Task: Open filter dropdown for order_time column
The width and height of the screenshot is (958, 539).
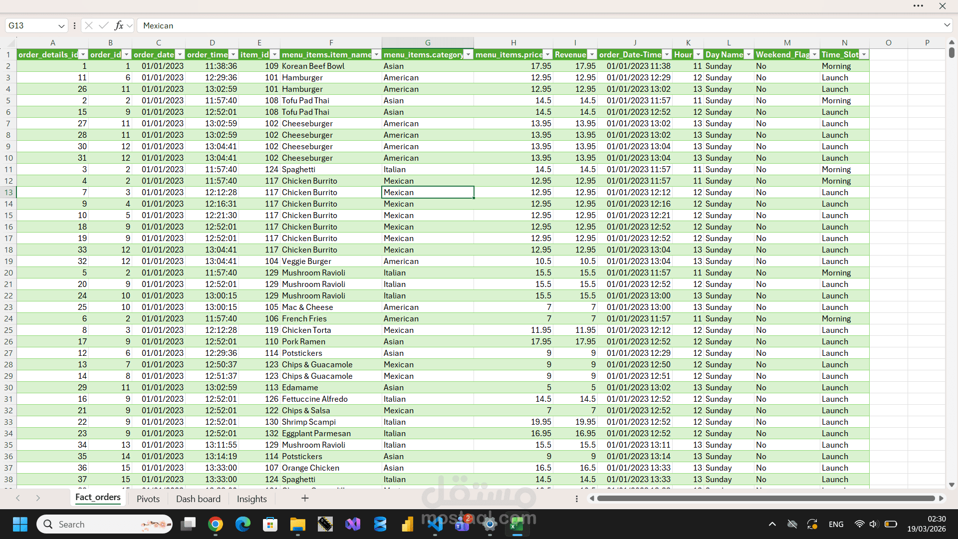Action: point(233,54)
